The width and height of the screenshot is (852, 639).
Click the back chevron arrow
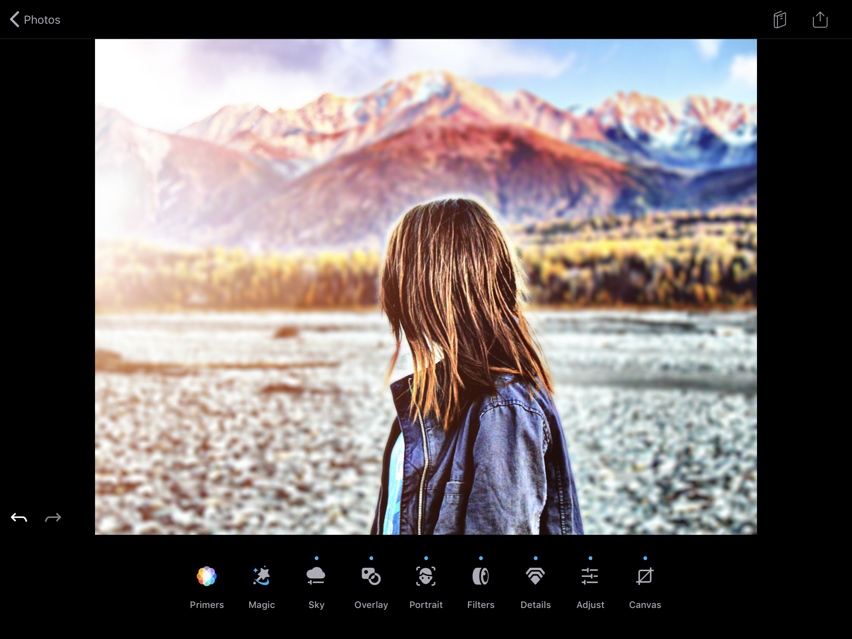pos(15,19)
